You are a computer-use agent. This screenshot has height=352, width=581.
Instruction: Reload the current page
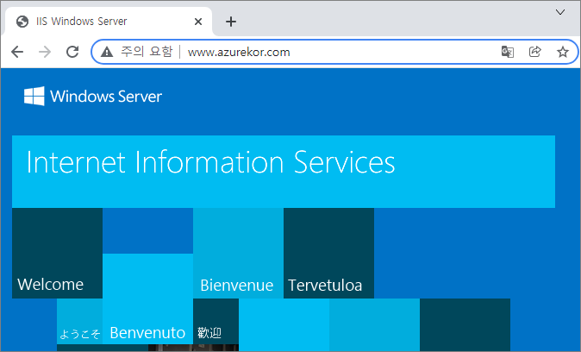point(72,52)
